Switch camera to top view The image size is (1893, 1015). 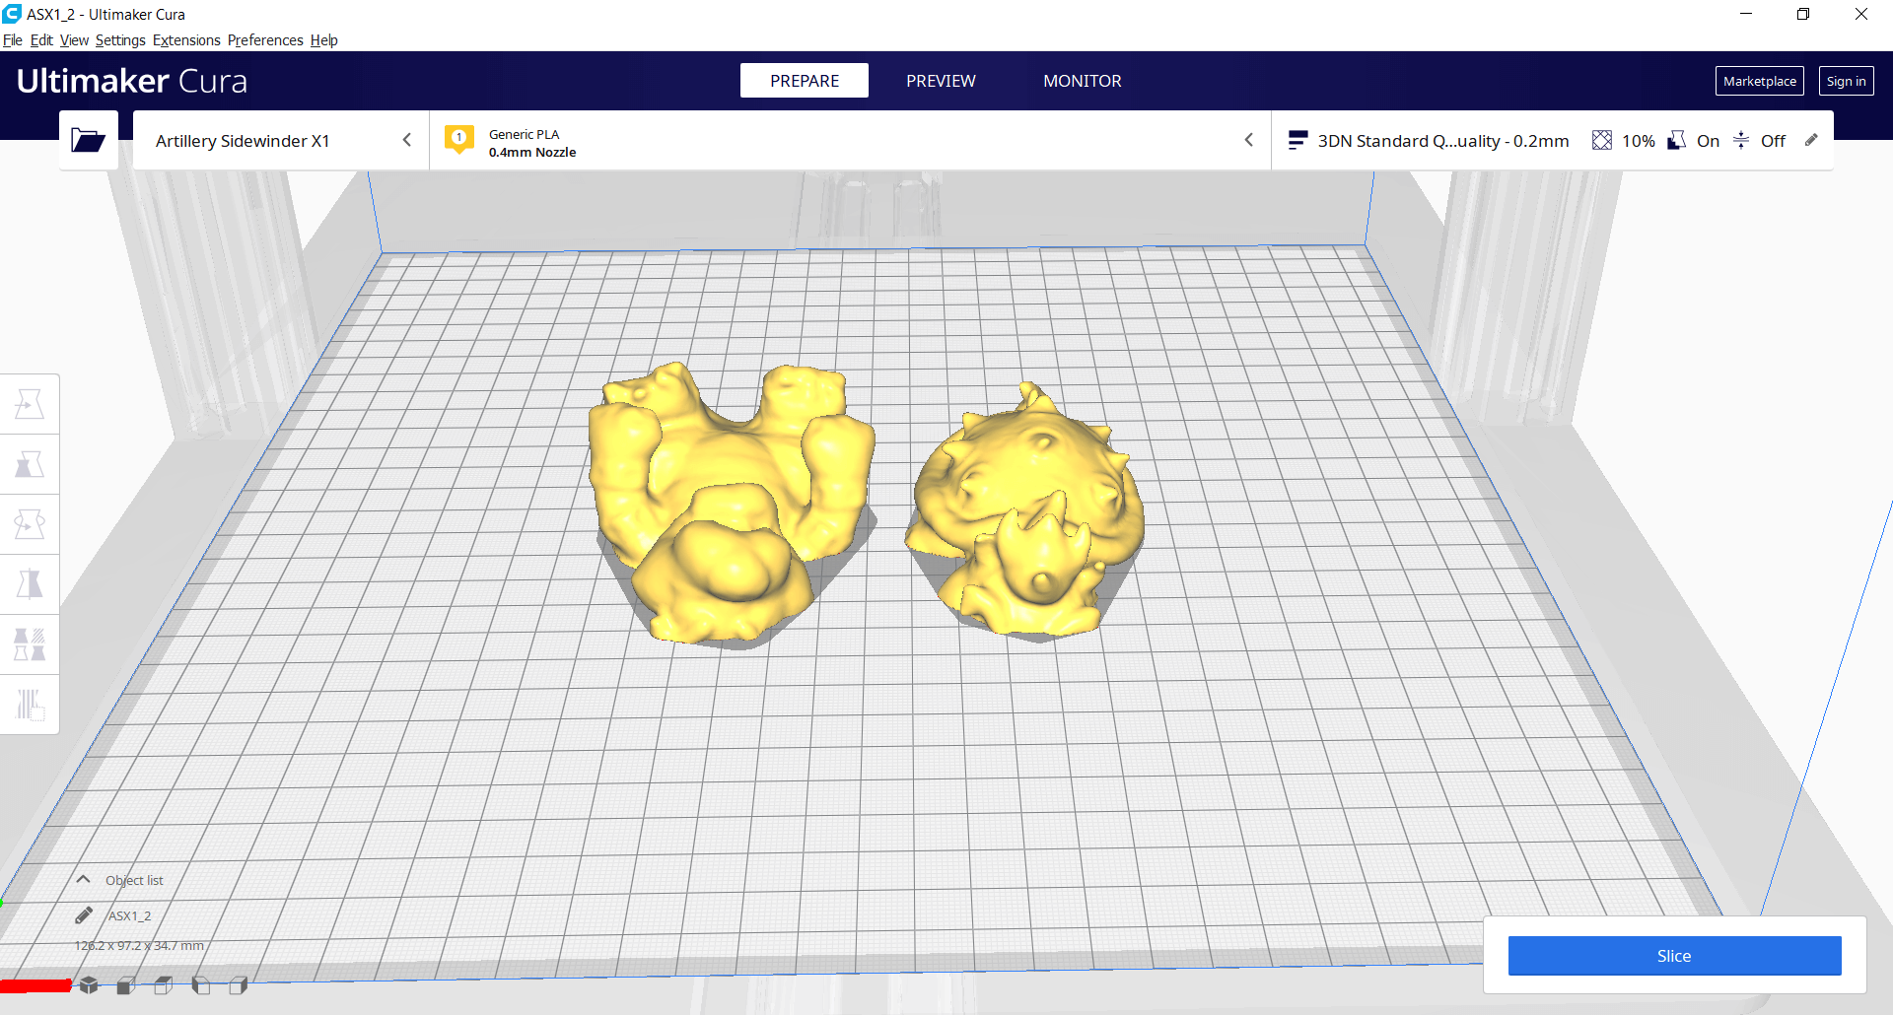click(164, 984)
